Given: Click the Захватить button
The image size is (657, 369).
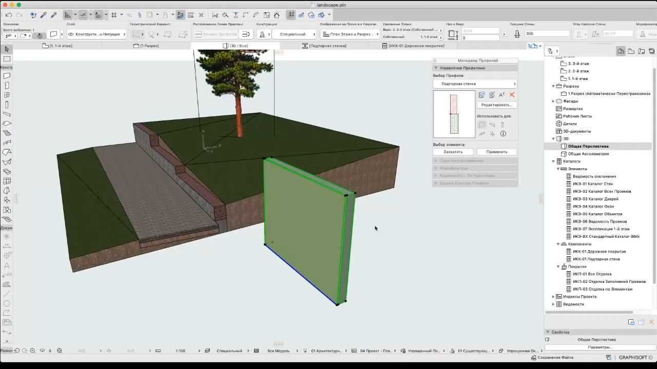Looking at the screenshot, I should (x=453, y=152).
